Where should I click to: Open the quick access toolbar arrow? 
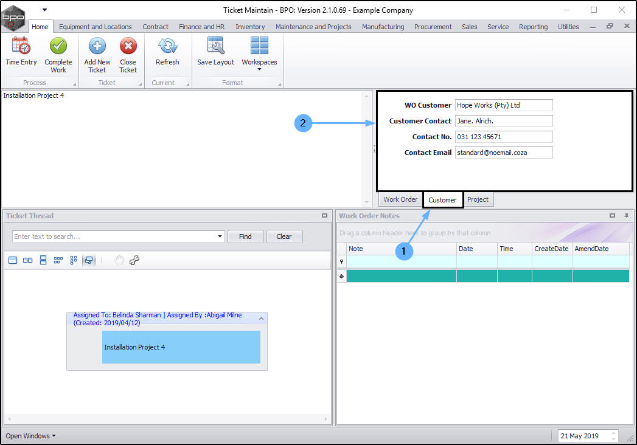click(44, 9)
